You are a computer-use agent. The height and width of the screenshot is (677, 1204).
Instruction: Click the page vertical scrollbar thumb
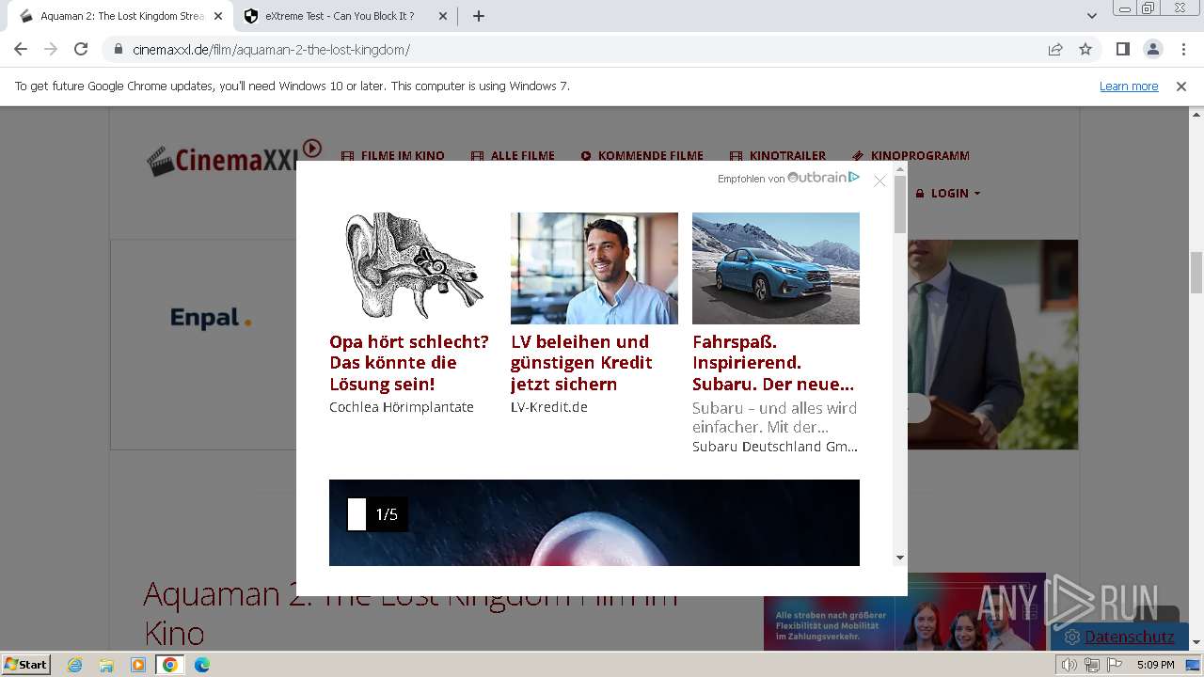pos(1196,274)
